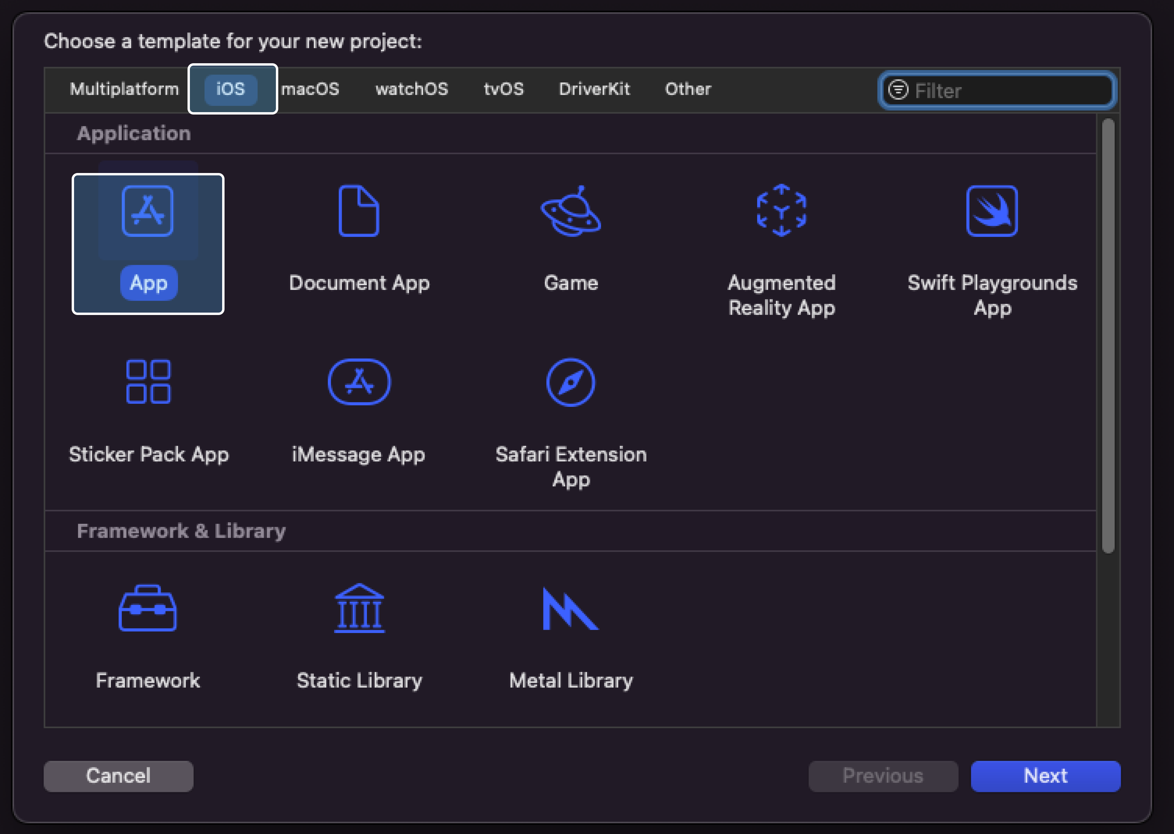
Task: Switch to the tvOS tab
Action: pos(503,89)
